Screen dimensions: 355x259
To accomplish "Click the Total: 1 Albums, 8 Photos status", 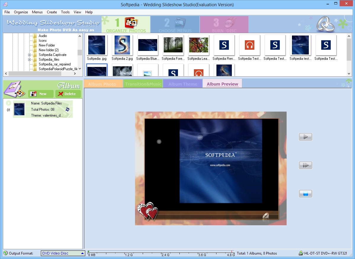I will point(257,253).
